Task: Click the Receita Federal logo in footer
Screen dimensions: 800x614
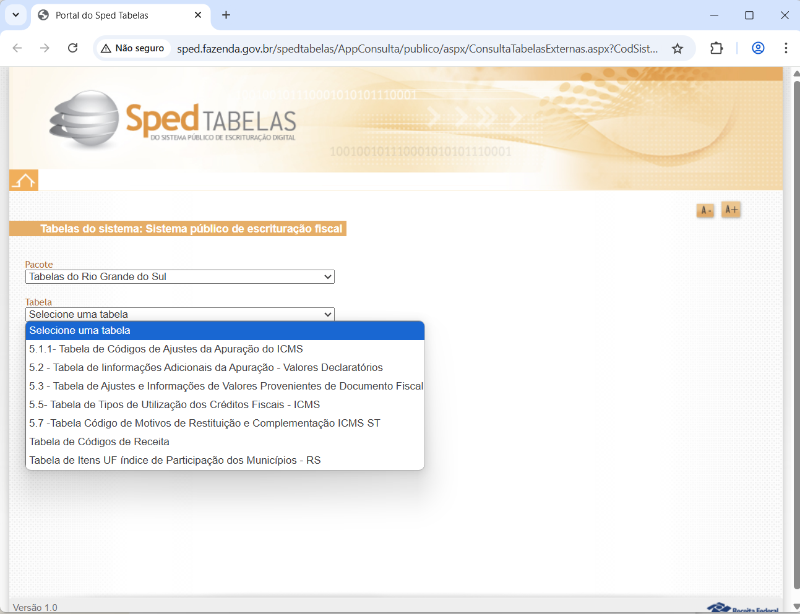Action: [743, 608]
